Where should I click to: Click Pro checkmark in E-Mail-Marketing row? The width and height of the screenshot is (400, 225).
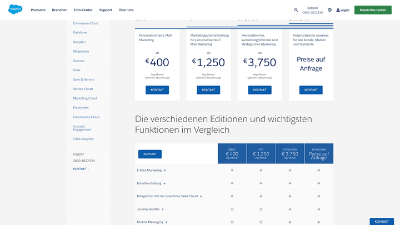pos(261,170)
